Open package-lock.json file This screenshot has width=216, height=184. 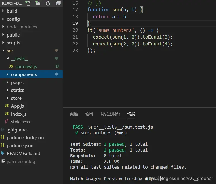coord(25,138)
